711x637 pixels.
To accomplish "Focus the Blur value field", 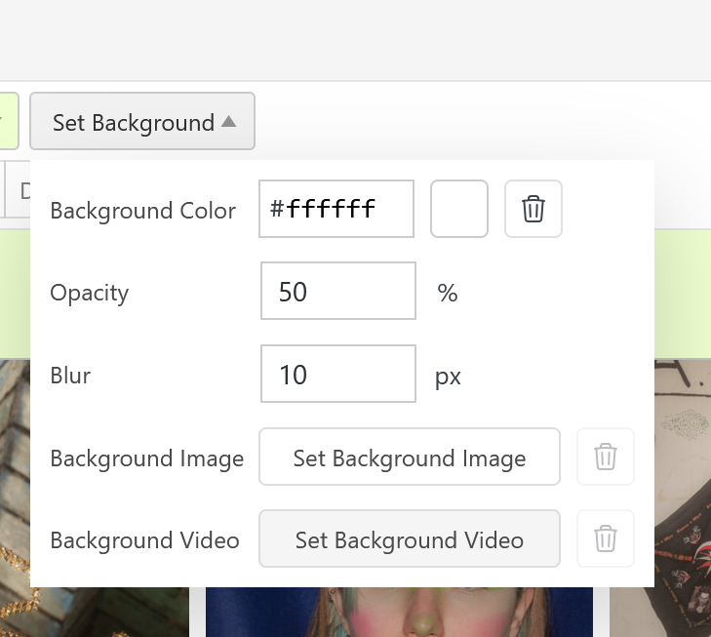I will coord(337,374).
